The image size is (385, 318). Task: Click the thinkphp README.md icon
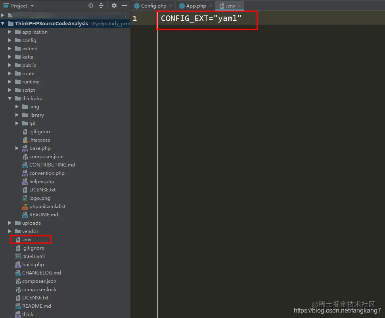(25, 215)
